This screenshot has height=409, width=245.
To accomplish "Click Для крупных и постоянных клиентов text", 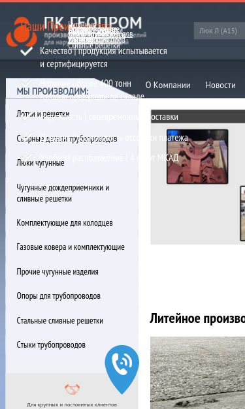I will pyautogui.click(x=72, y=404).
